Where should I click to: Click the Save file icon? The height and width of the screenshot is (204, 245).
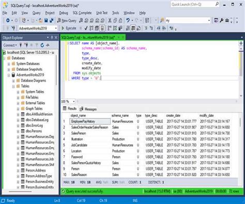coord(46,21)
